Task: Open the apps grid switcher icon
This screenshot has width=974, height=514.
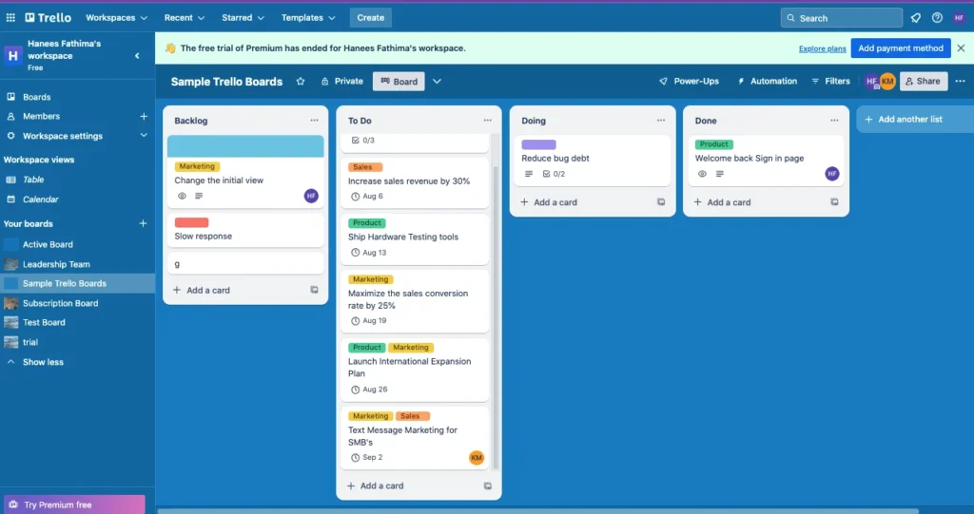Action: click(x=10, y=17)
